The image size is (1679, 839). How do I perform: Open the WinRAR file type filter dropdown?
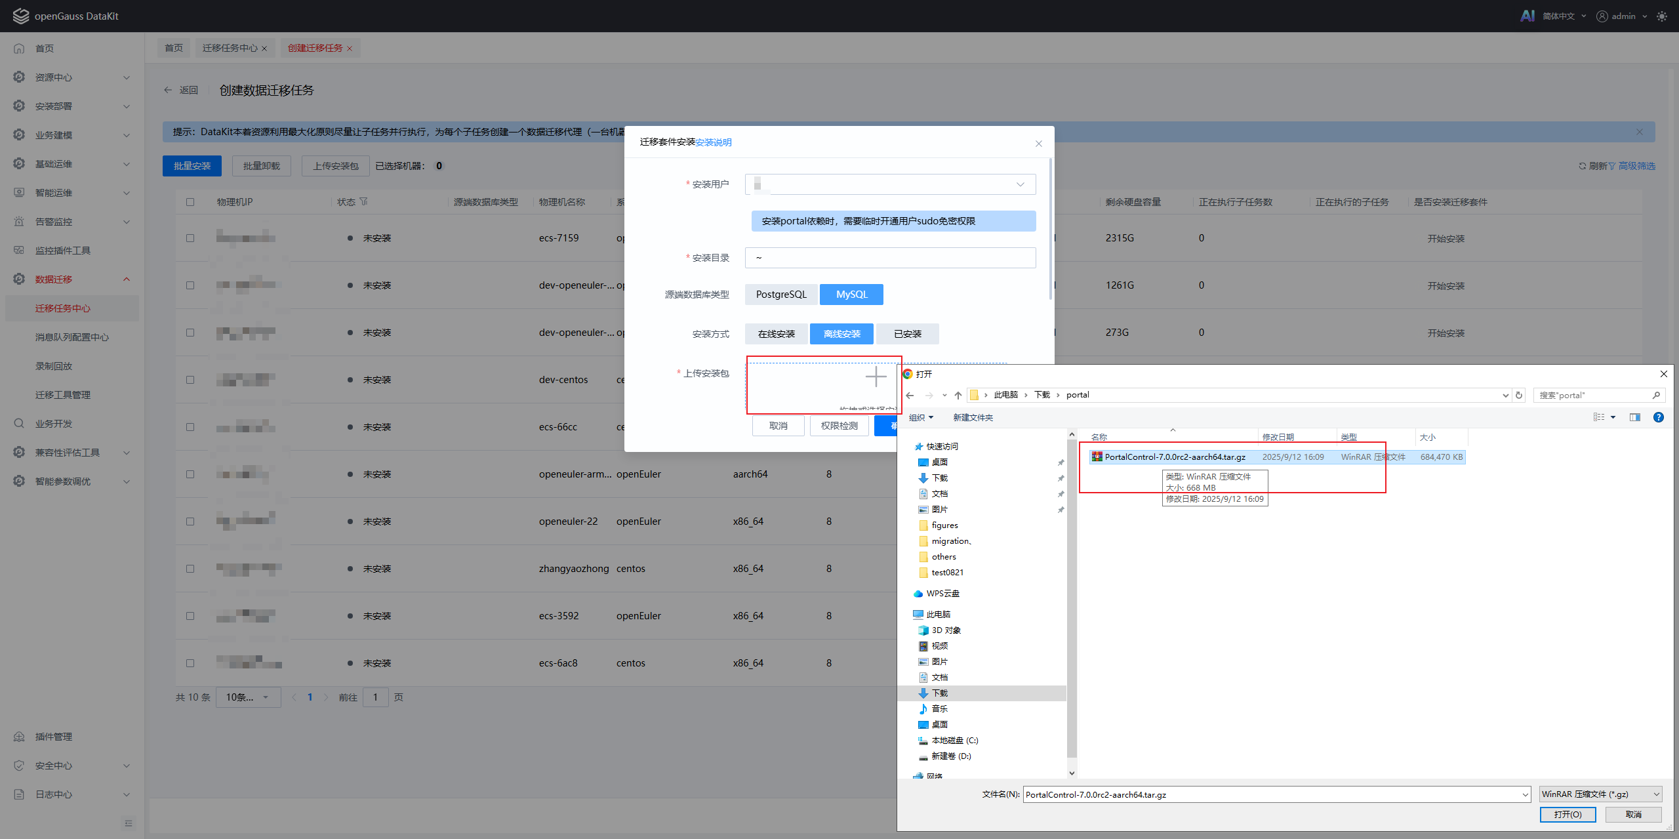click(x=1600, y=794)
